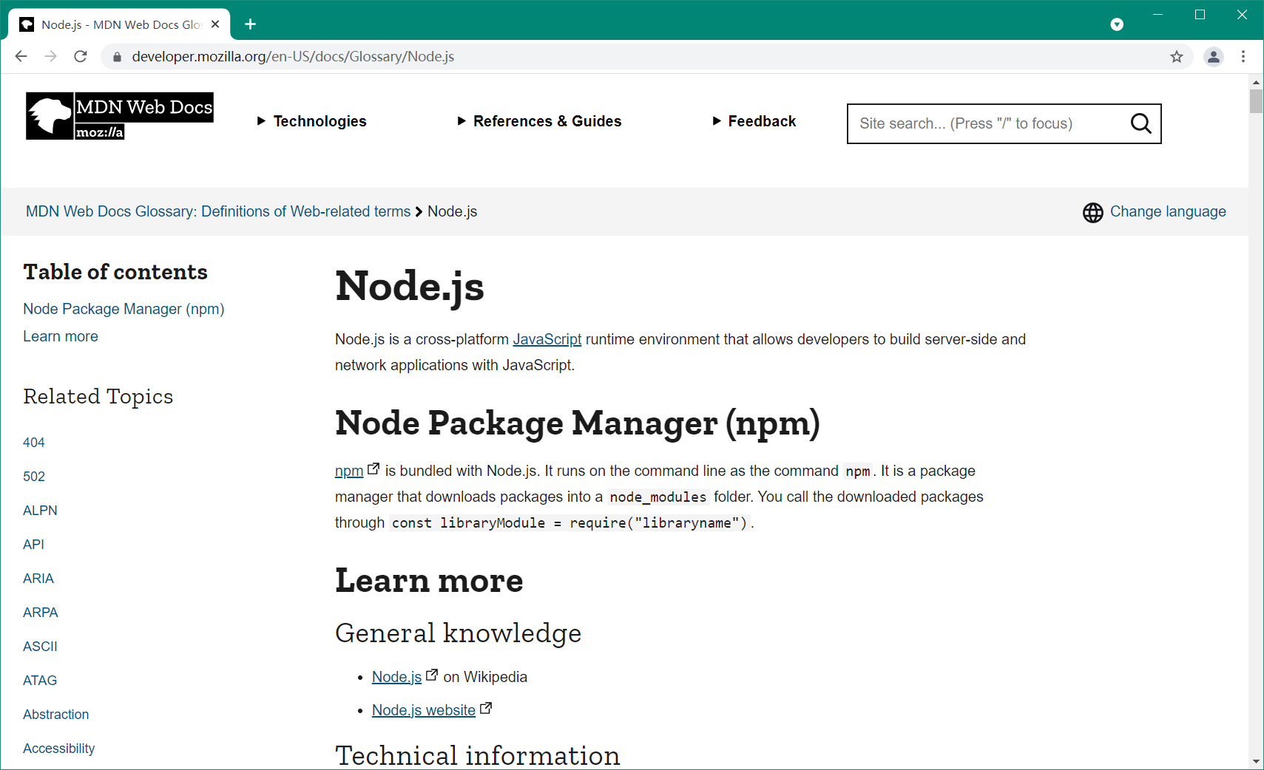Screen dimensions: 1264x770
Task: Open the ARPA related topic
Action: pos(41,613)
